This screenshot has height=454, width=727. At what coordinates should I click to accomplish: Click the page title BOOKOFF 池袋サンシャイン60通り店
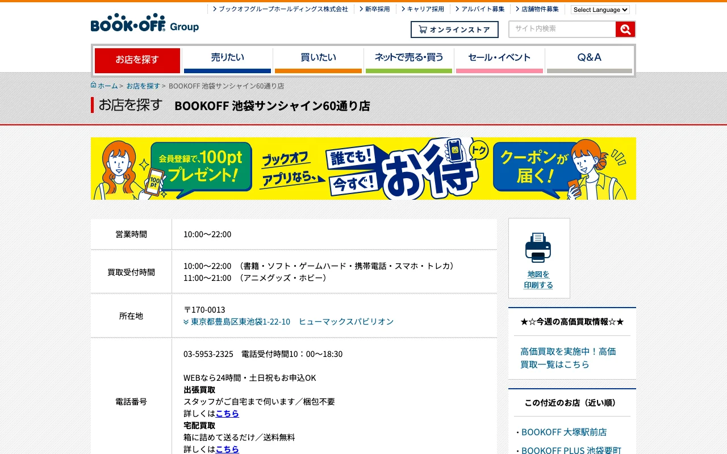[272, 106]
